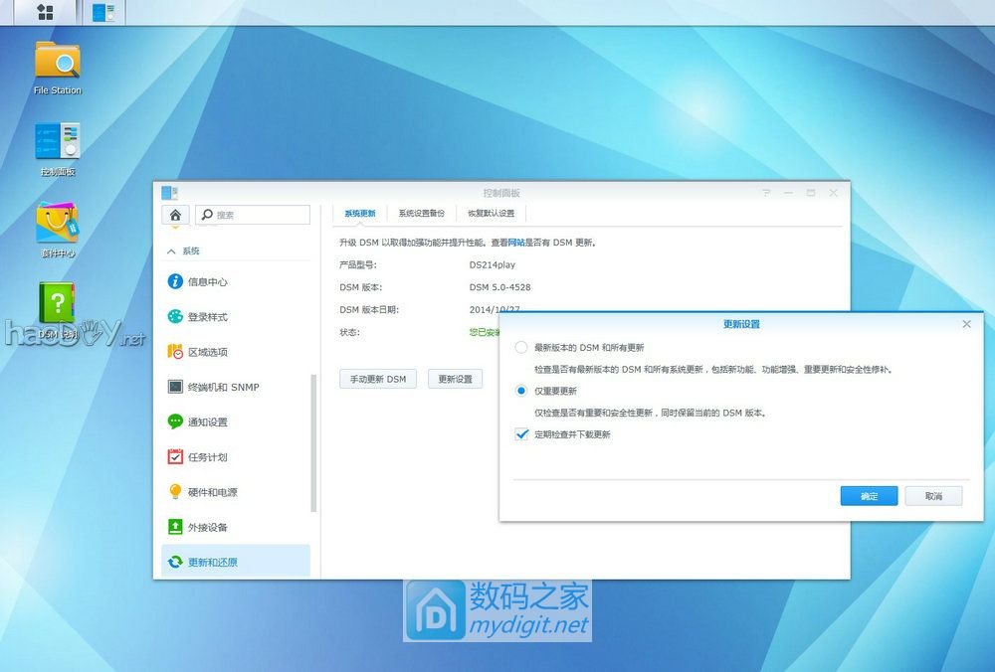Toggle 定期检查并下载更新 checkbox

[x=521, y=434]
